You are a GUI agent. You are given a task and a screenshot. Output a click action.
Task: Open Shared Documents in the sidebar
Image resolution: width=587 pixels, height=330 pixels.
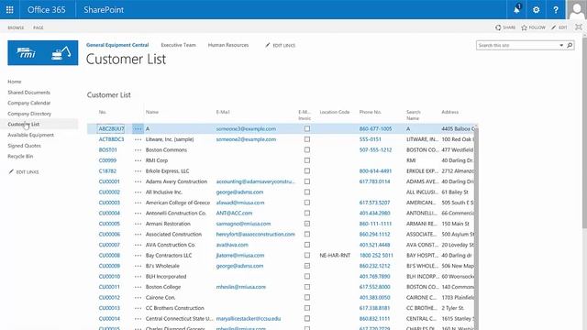28,93
